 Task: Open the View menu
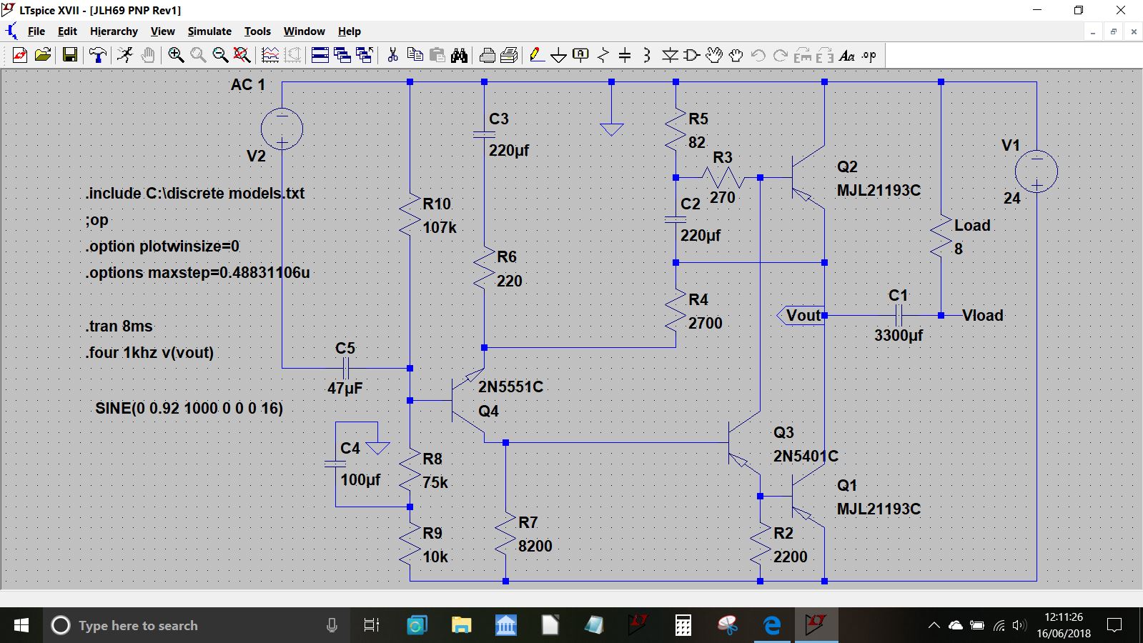[x=162, y=31]
